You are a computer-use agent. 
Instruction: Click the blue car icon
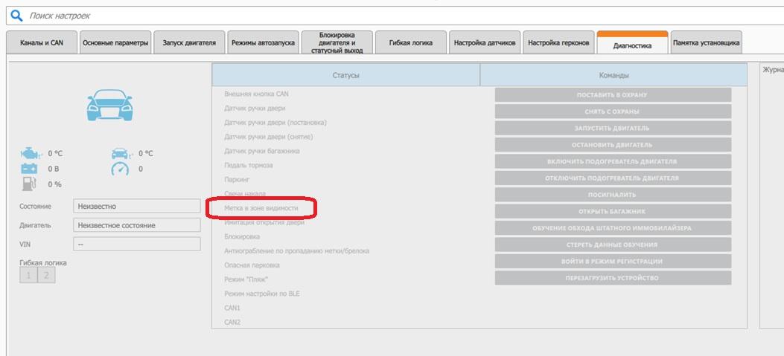[109, 105]
